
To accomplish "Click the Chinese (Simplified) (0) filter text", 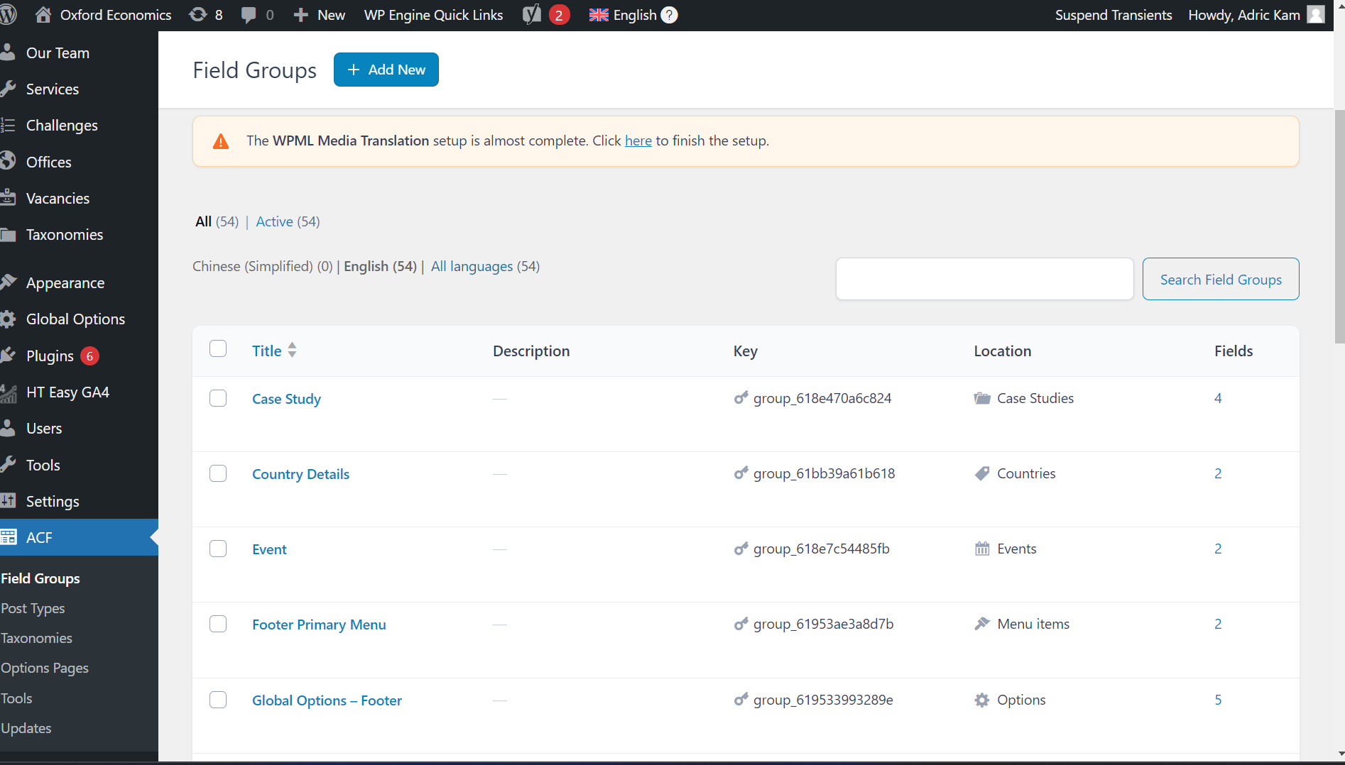I will click(x=263, y=266).
